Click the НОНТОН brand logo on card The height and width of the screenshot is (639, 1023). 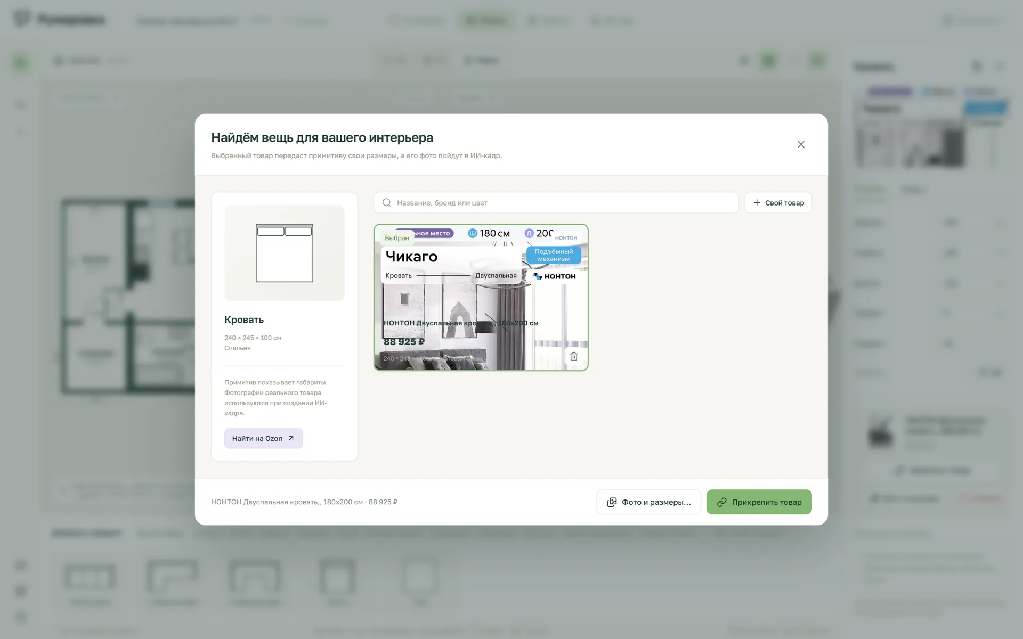coord(555,276)
